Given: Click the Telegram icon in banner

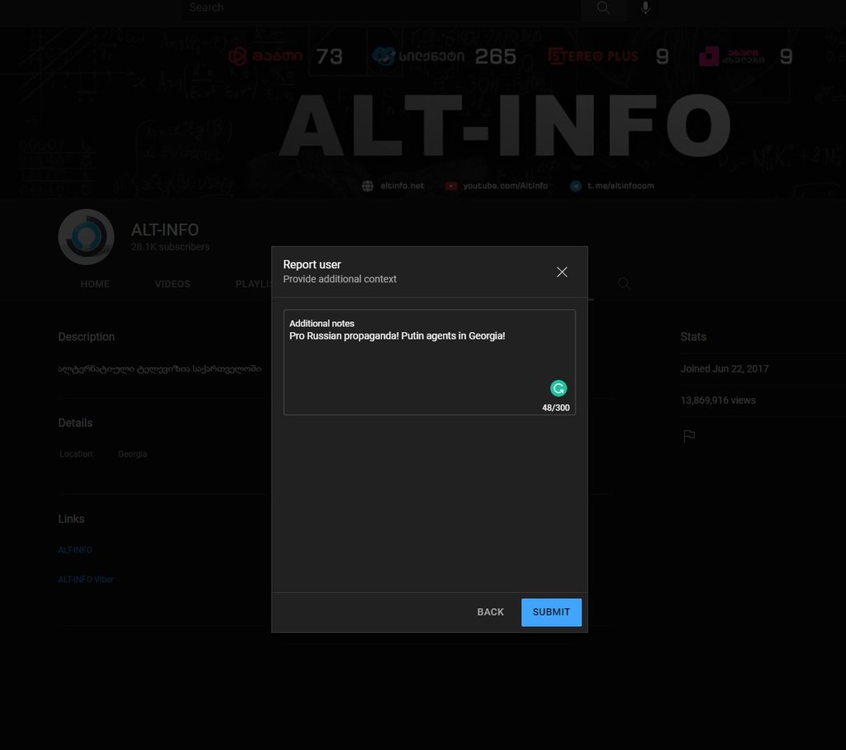Looking at the screenshot, I should coord(576,186).
